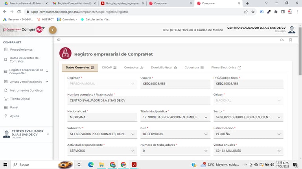Expand the sidebar user account chevron
The image size is (302, 169).
pos(48,134)
